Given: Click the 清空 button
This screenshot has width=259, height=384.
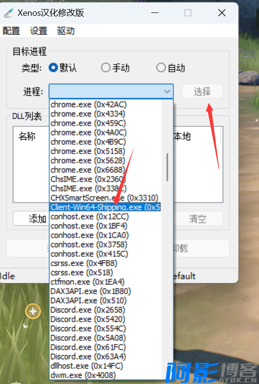Looking at the screenshot, I should pyautogui.click(x=198, y=219).
